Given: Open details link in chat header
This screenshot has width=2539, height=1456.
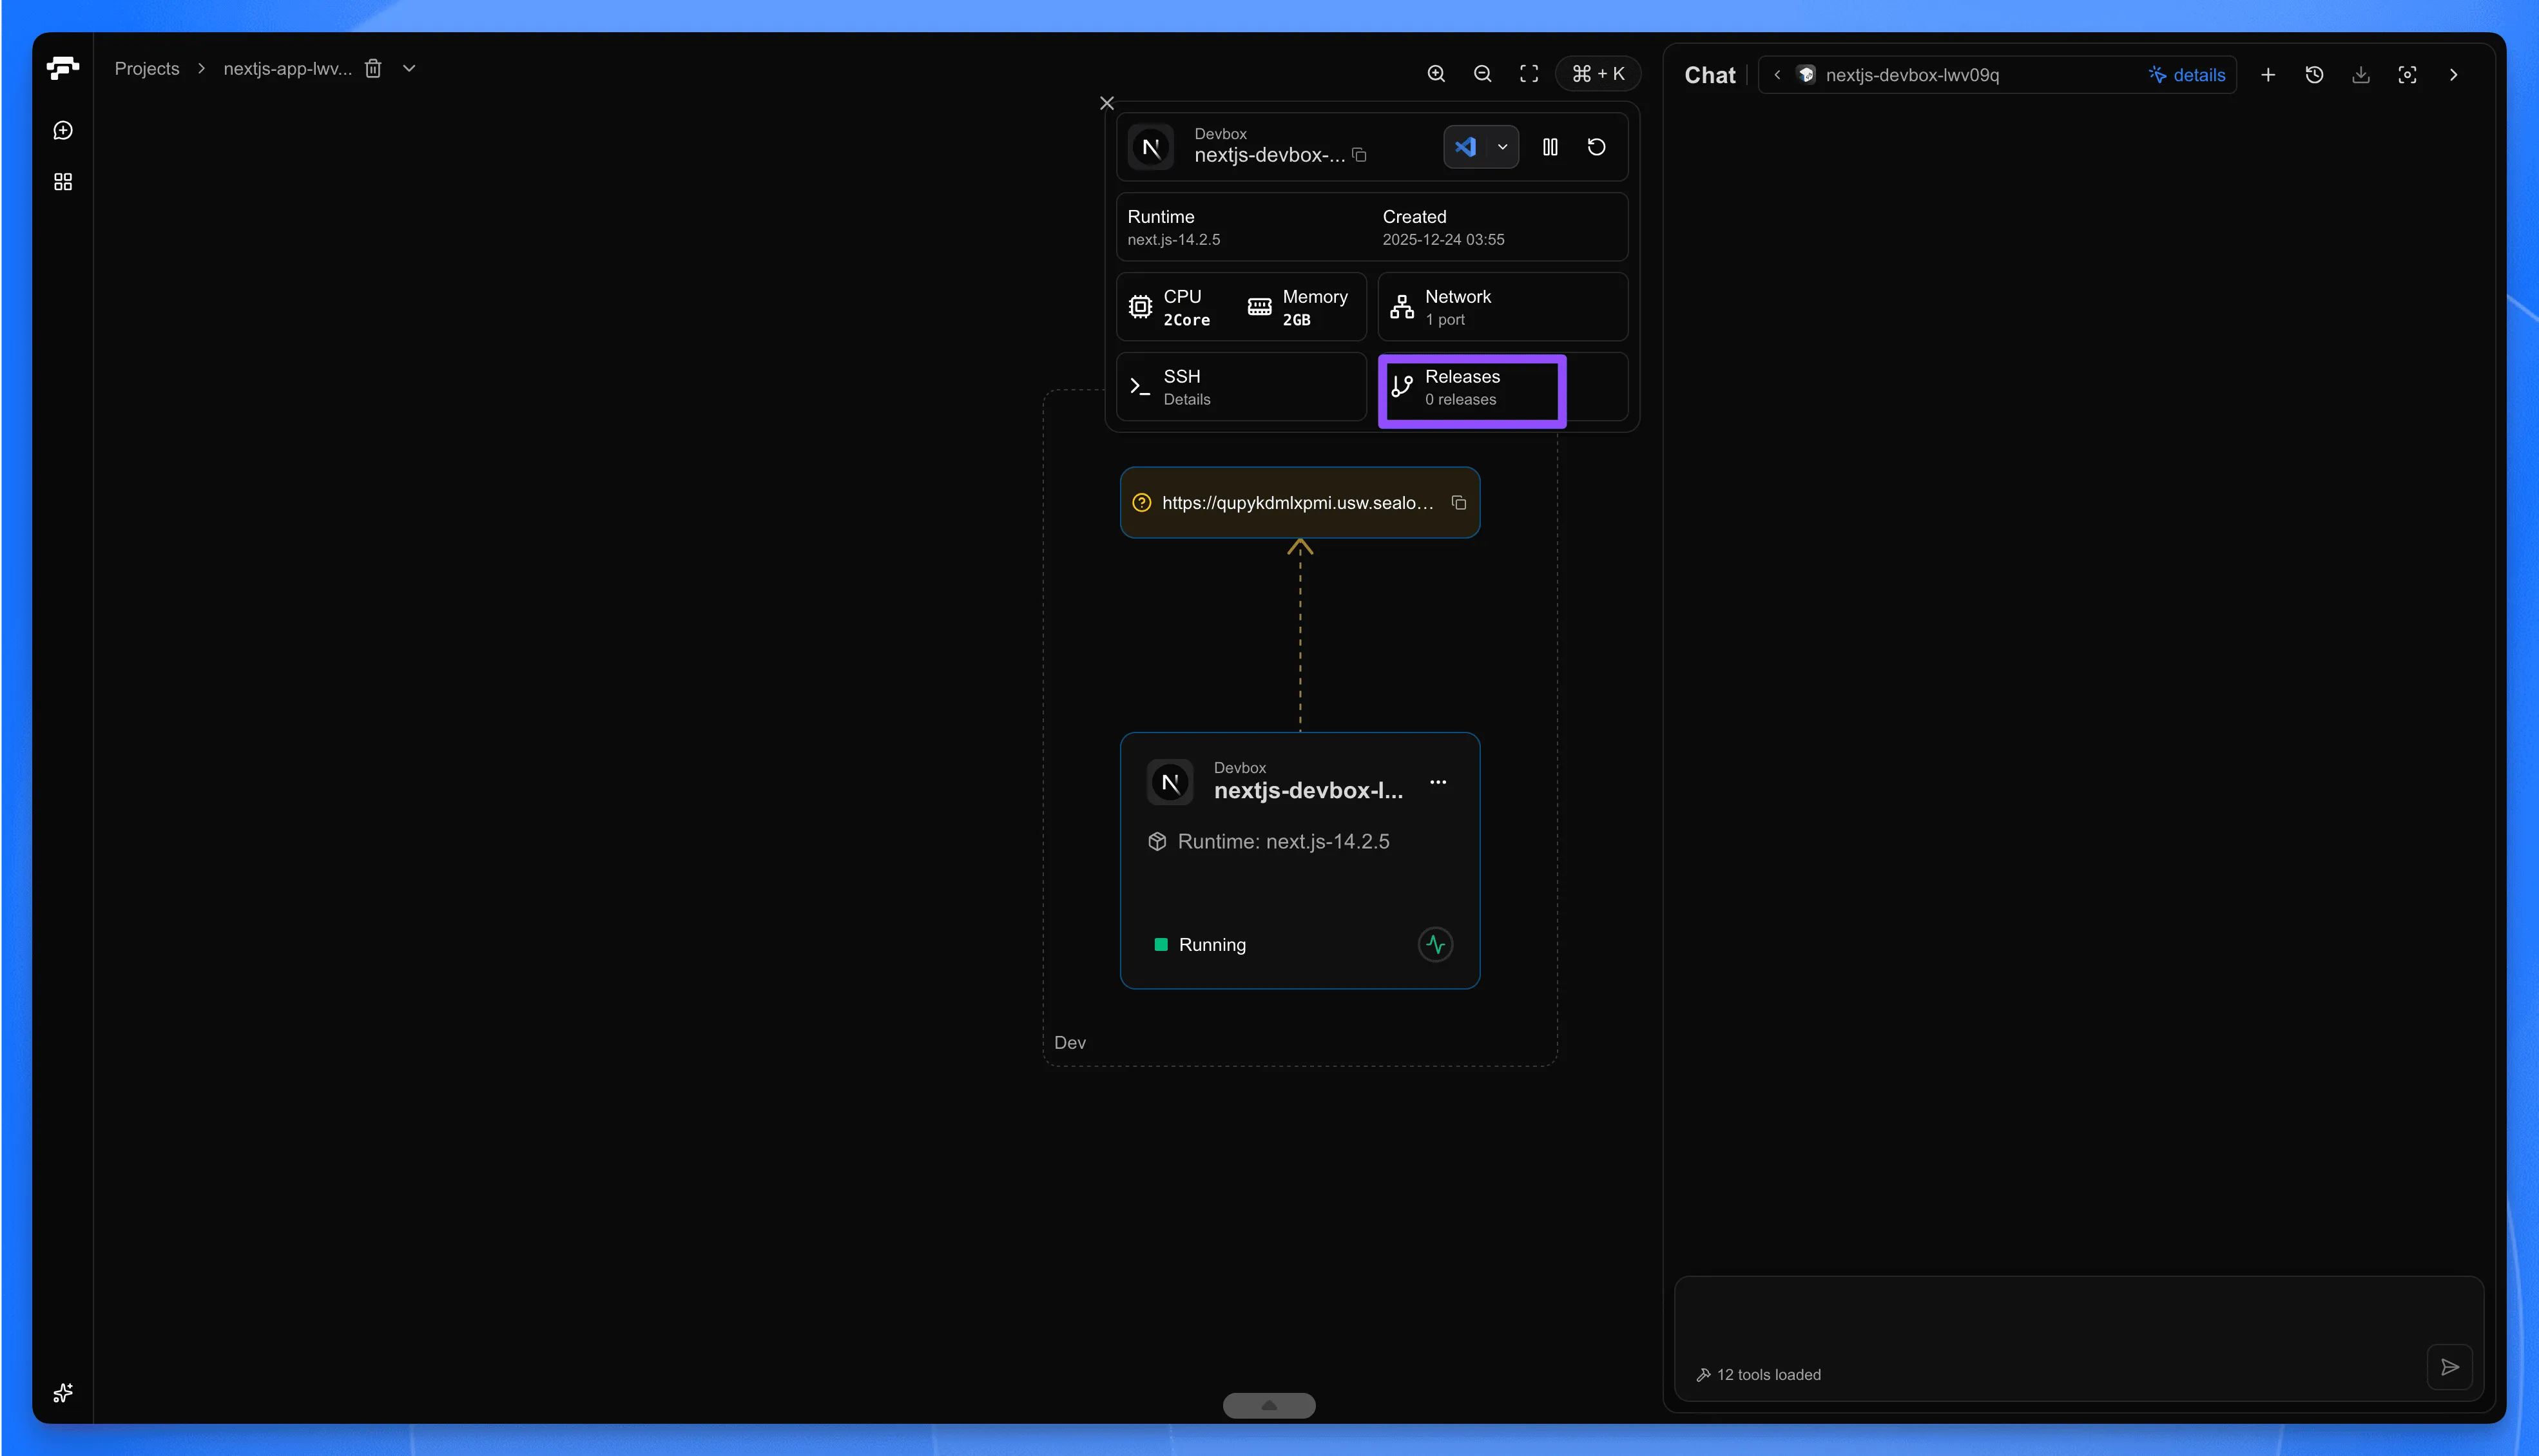Looking at the screenshot, I should click(2187, 75).
